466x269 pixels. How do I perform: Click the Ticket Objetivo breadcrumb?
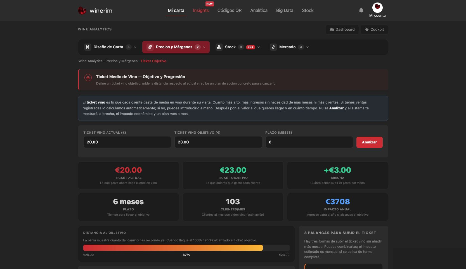click(153, 61)
